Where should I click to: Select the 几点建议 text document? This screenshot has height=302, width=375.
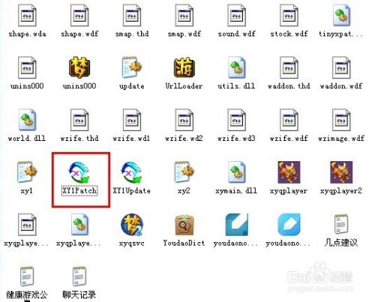(341, 224)
